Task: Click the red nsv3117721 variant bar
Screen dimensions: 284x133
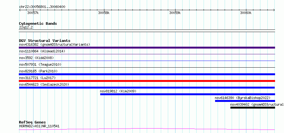Action: pyautogui.click(x=147, y=81)
